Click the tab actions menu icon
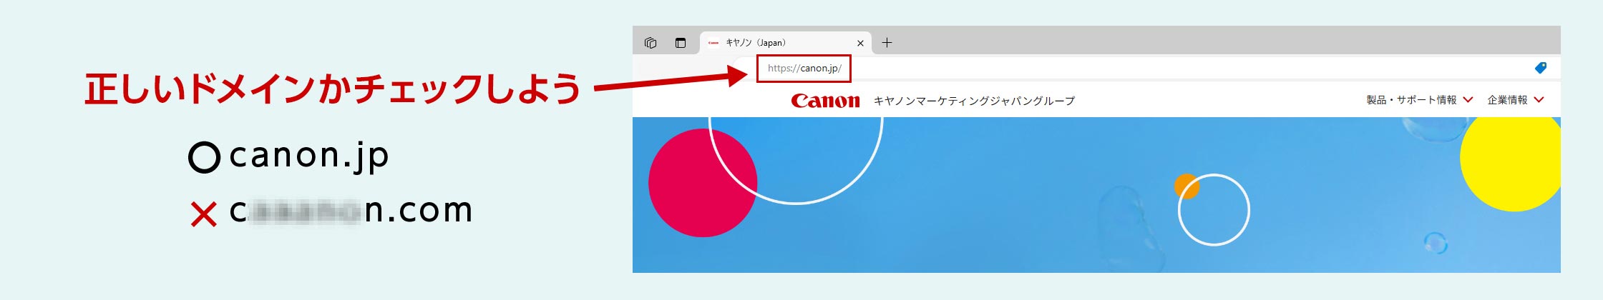1603x300 pixels. [x=681, y=43]
